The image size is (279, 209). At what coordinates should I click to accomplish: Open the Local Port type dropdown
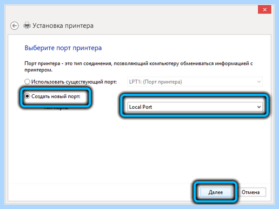(195, 107)
